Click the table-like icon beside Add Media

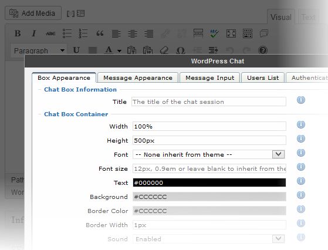pos(81,13)
